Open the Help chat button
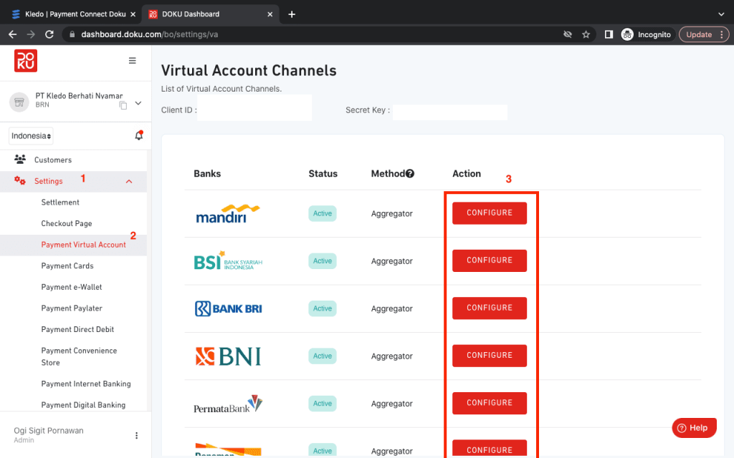 694,428
